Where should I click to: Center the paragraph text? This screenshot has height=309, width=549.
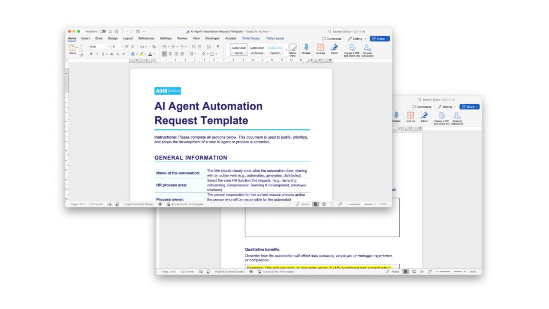pyautogui.click(x=170, y=54)
